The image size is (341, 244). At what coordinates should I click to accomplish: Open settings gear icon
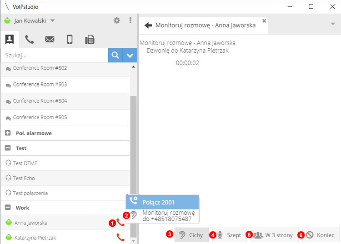[117, 20]
